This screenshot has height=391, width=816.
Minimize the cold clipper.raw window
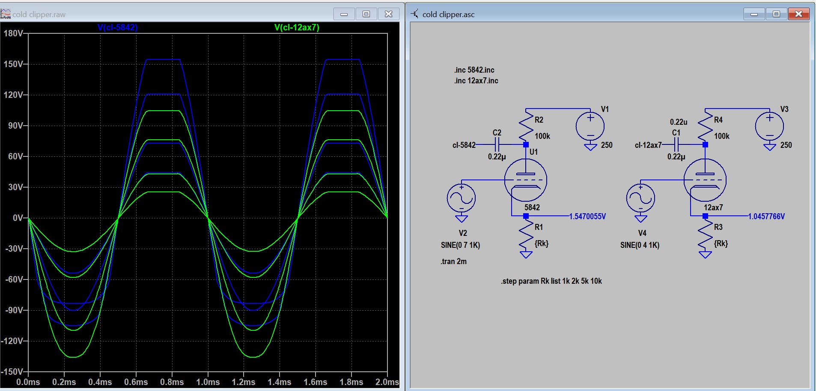[344, 14]
